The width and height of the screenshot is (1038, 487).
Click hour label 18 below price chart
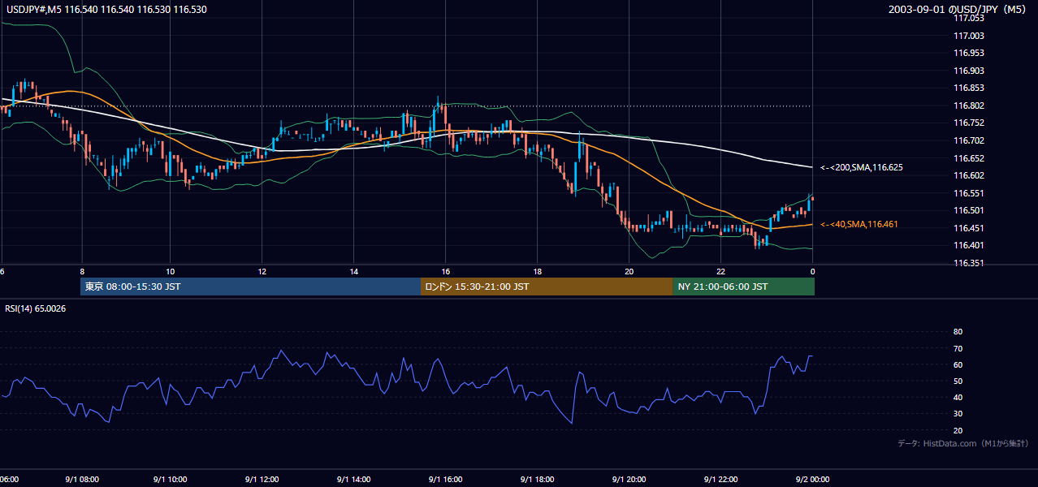pos(537,271)
